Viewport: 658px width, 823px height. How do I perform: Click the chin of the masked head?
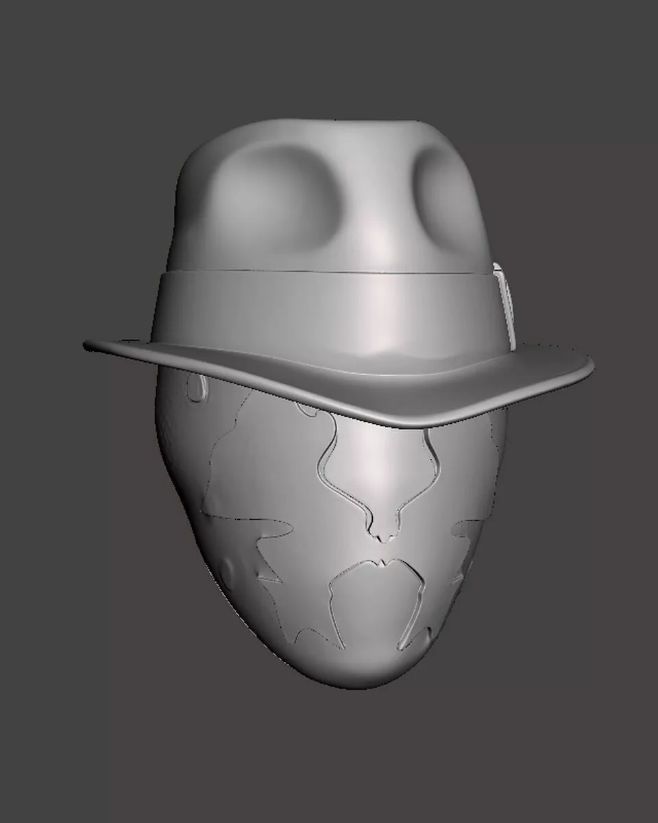click(x=359, y=665)
